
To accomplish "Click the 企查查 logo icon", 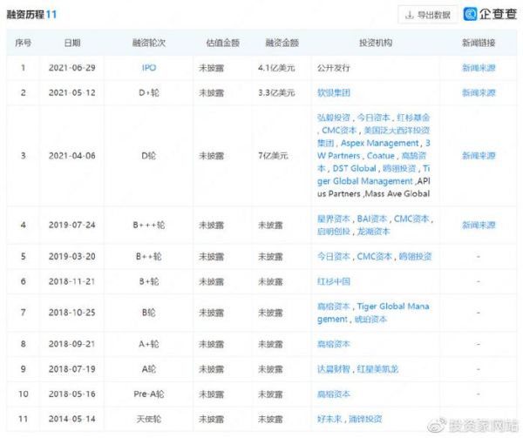I will pos(471,15).
